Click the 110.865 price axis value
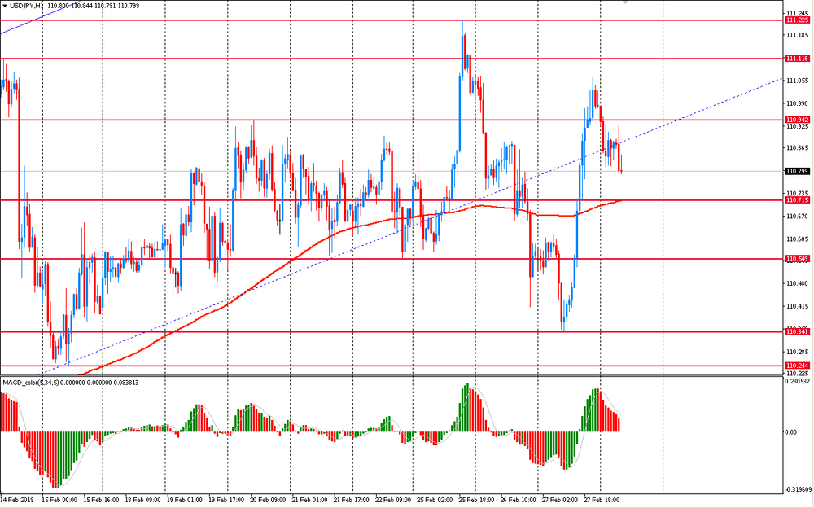 [x=798, y=148]
